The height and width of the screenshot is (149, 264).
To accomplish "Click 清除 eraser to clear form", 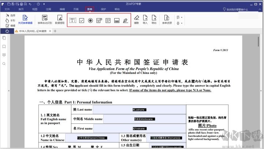I will click(137, 19).
